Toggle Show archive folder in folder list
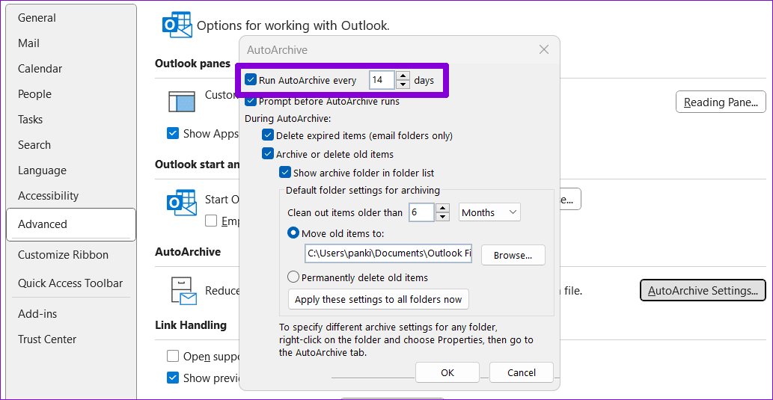 pos(284,173)
